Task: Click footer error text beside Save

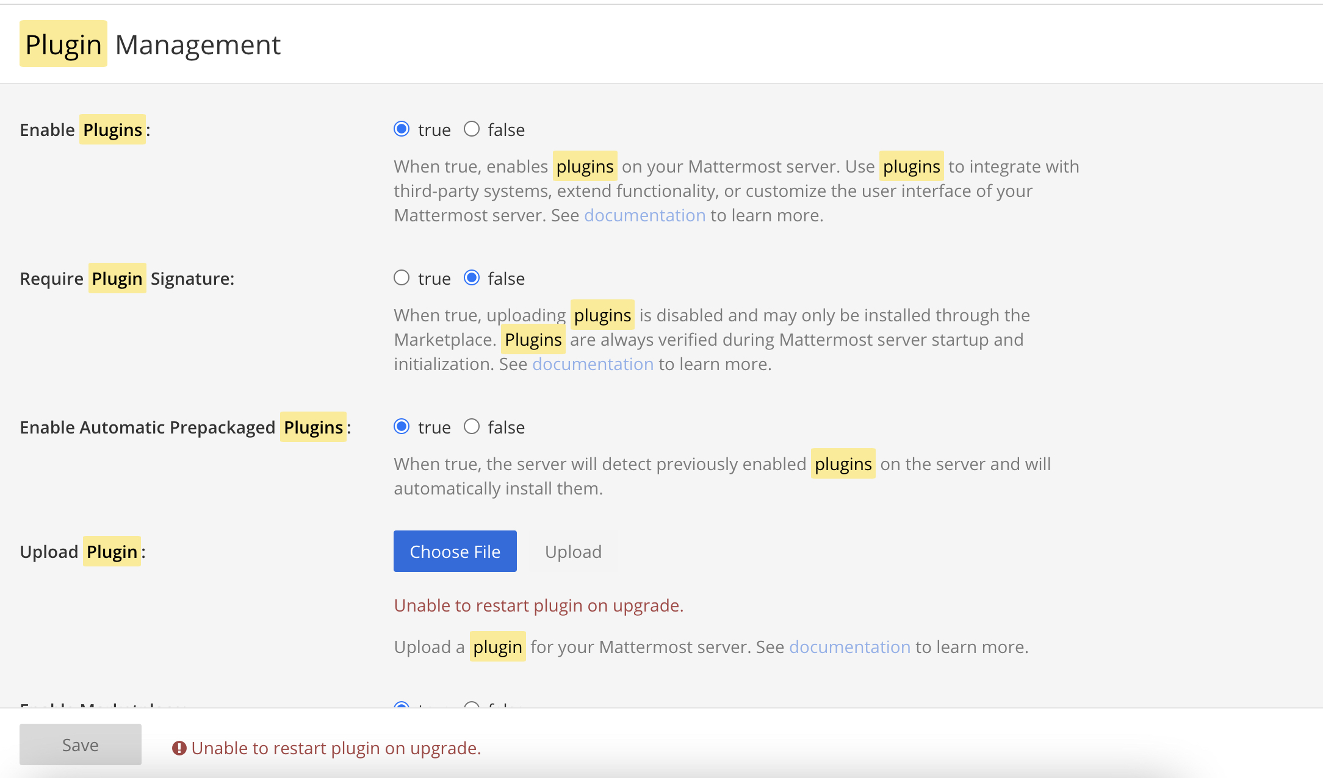Action: coord(336,748)
